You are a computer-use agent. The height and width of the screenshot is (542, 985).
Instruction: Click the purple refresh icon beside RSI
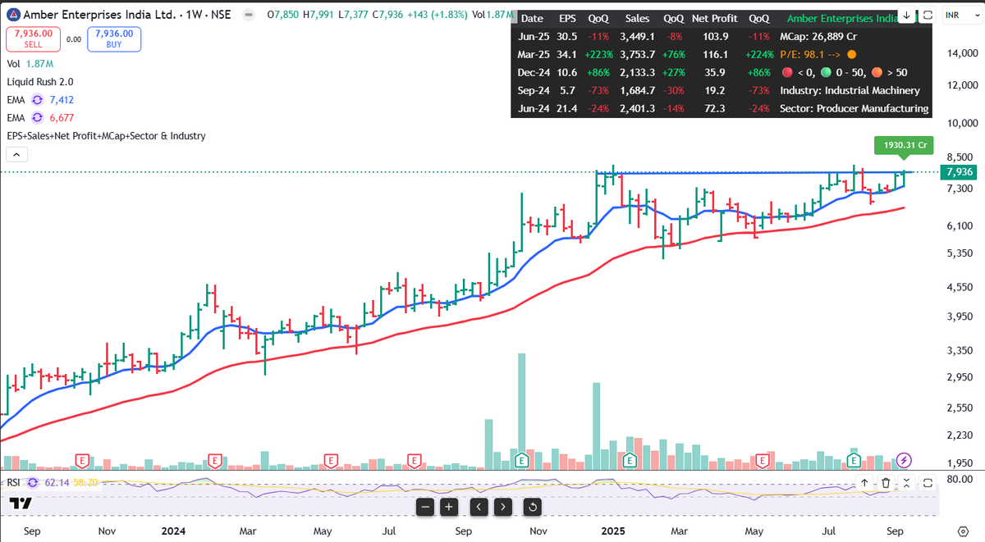click(x=33, y=482)
